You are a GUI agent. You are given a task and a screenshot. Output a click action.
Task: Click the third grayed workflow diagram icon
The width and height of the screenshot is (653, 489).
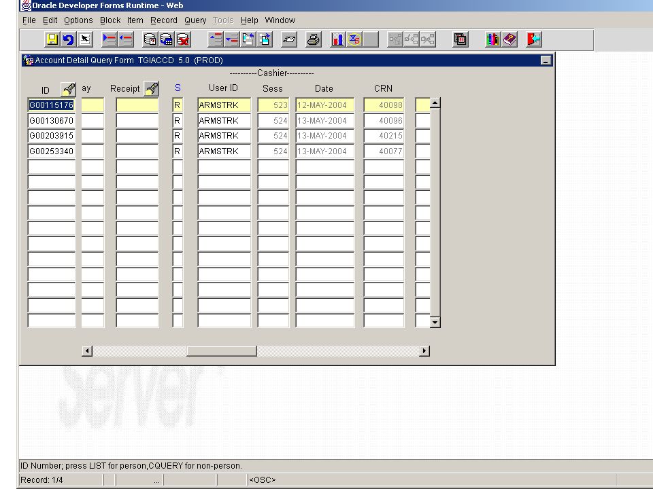[428, 39]
